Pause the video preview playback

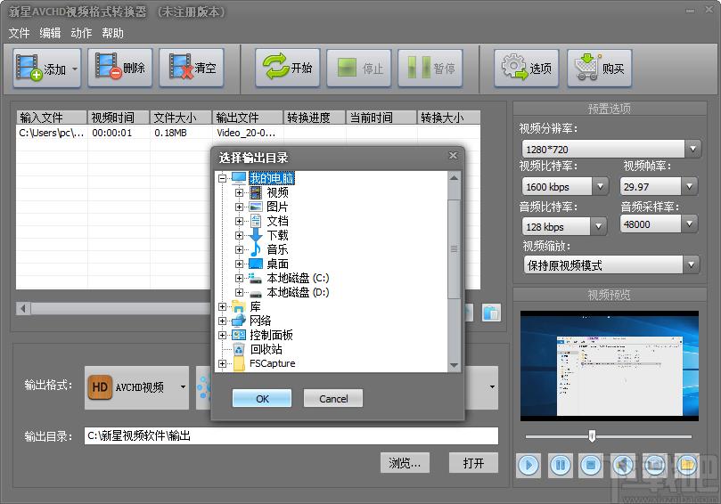point(560,466)
